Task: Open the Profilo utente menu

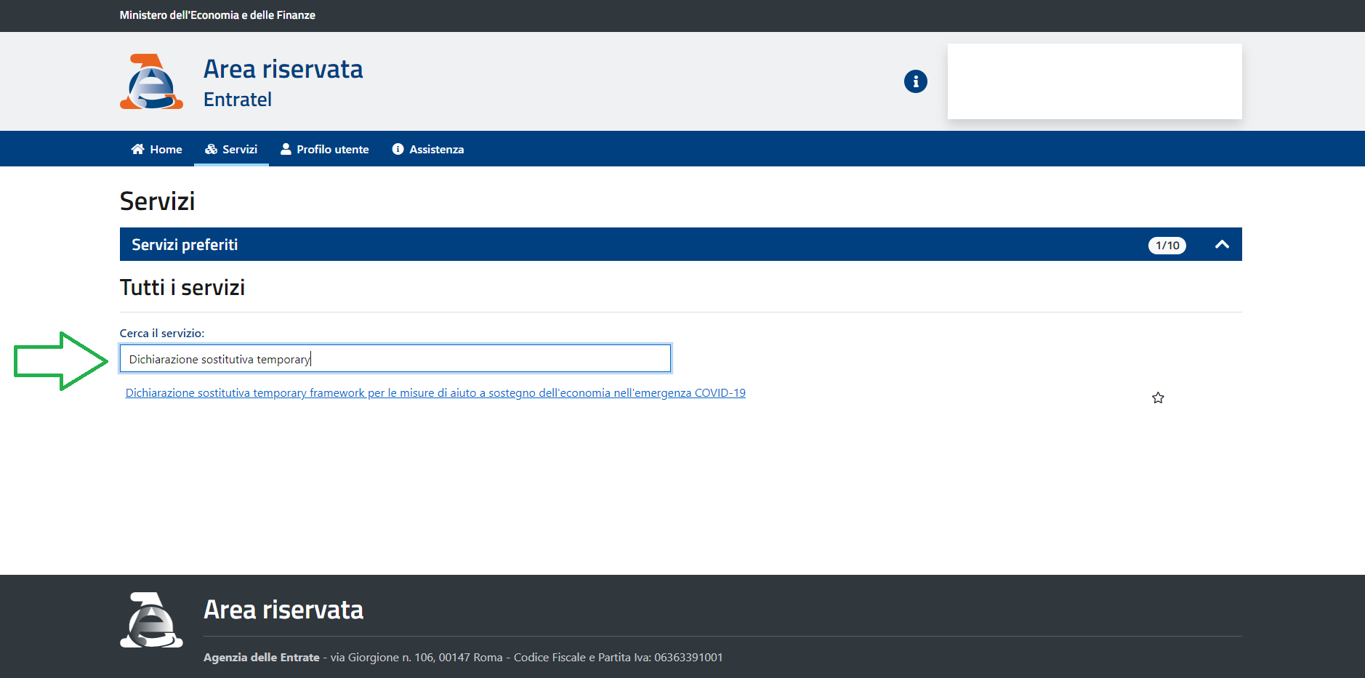Action: pos(325,149)
